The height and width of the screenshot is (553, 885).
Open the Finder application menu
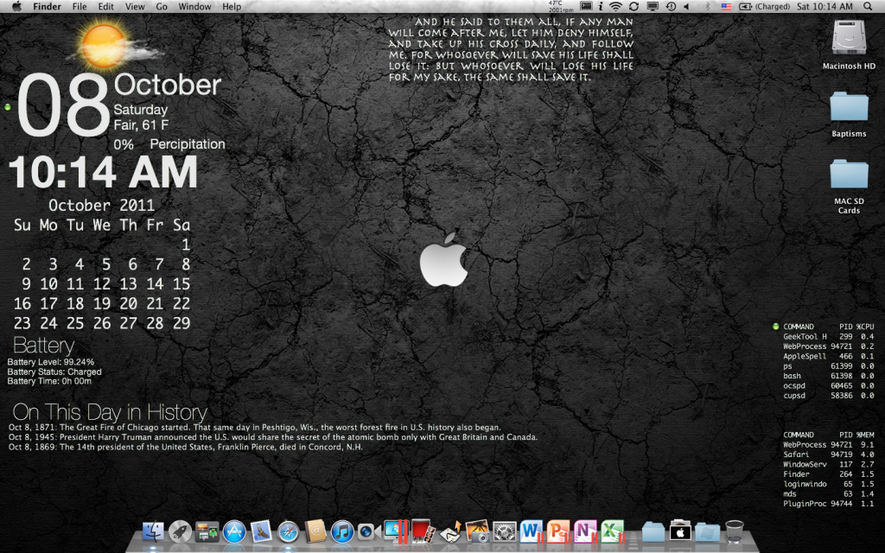point(47,6)
